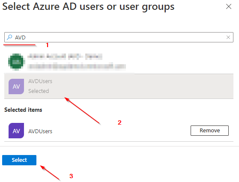Click red annotation number 2
Viewport: 239px width, 182px height.
[x=119, y=122]
